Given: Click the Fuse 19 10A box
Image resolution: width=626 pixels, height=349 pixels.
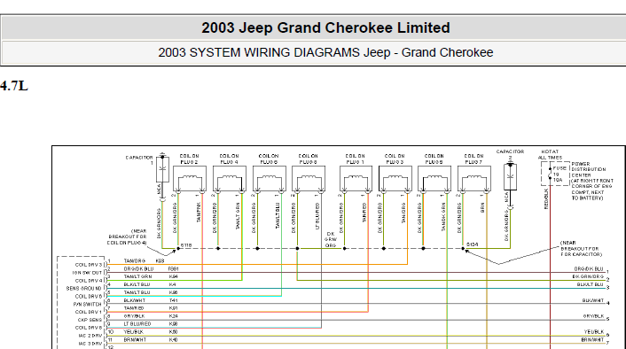Looking at the screenshot, I should coord(555,174).
